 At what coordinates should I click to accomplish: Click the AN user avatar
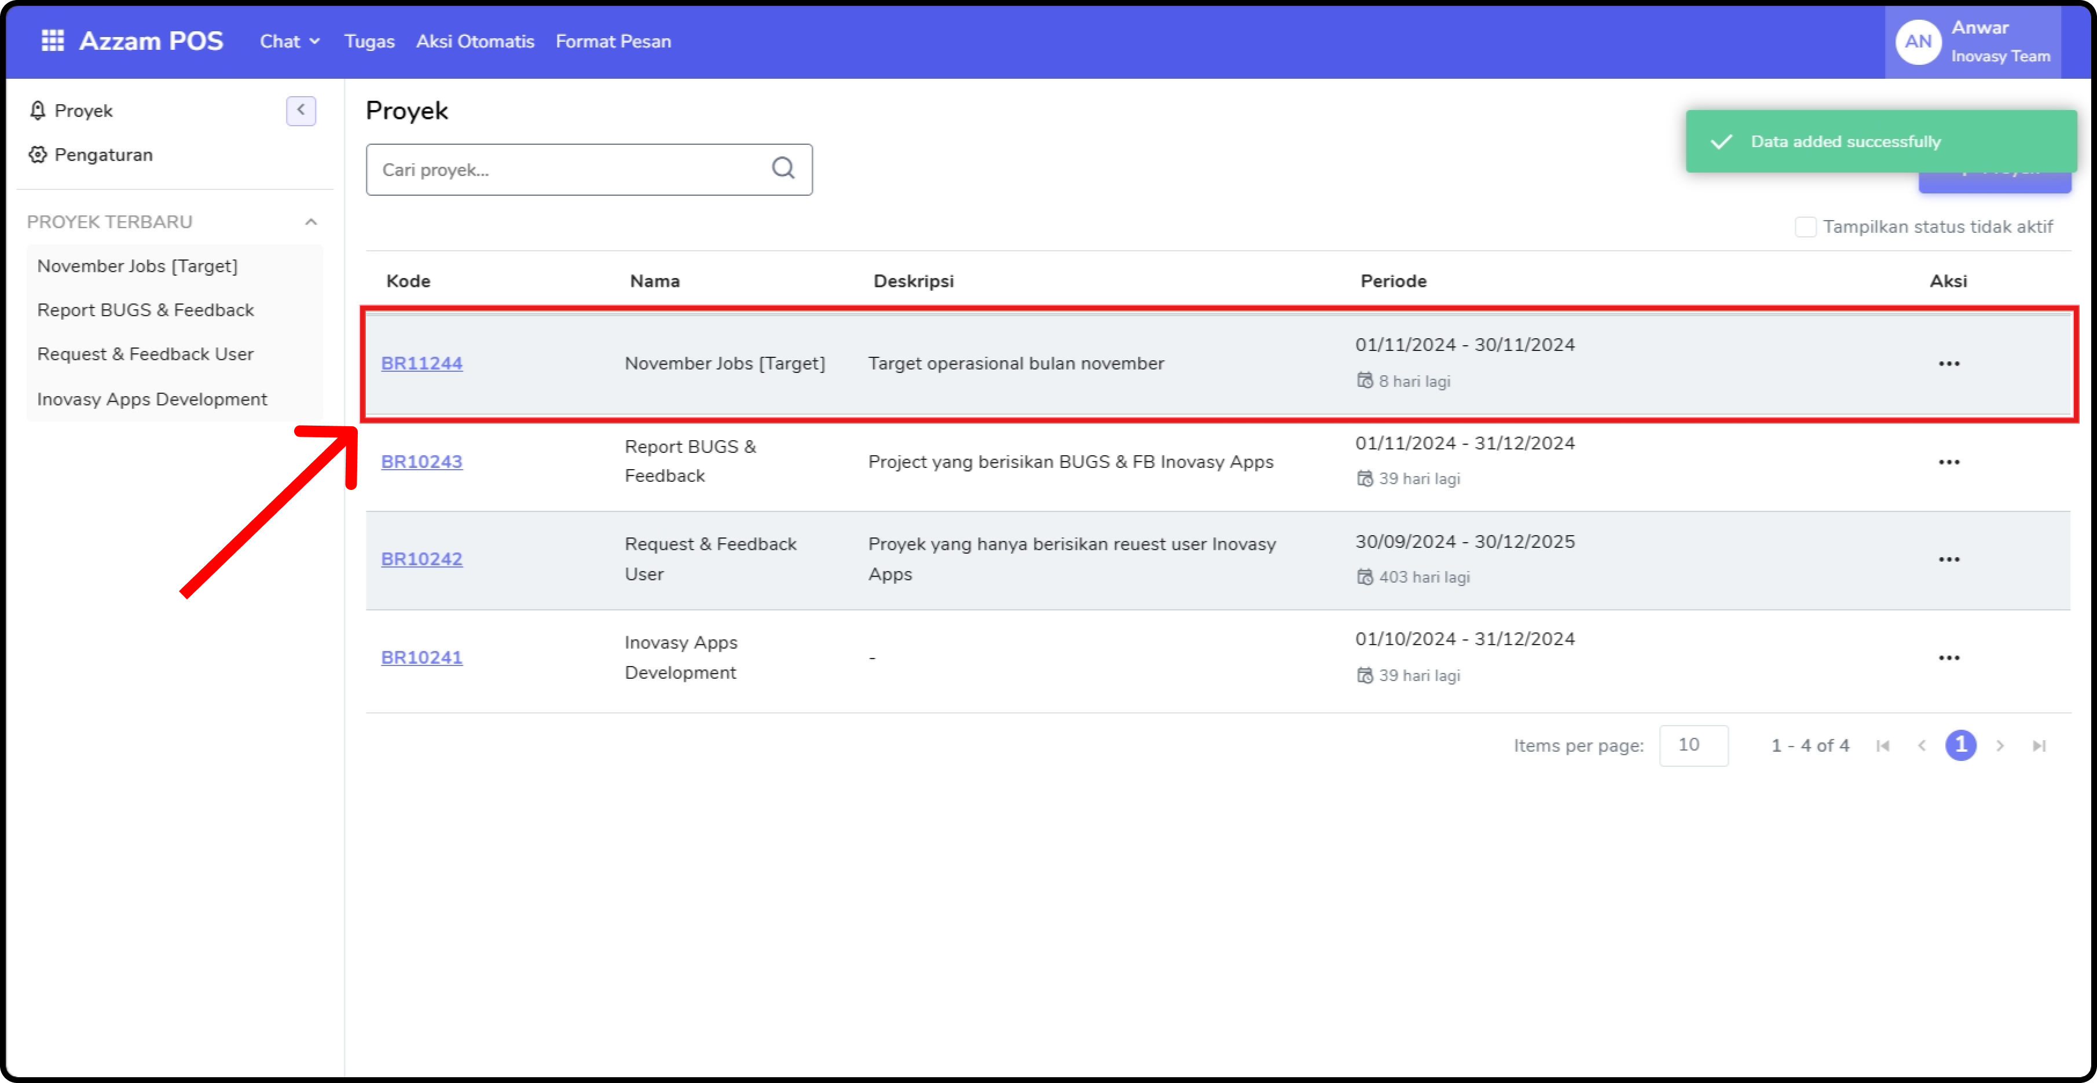coord(1917,42)
